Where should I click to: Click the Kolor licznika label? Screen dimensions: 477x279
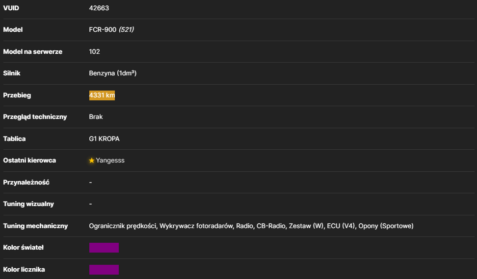[24, 270]
